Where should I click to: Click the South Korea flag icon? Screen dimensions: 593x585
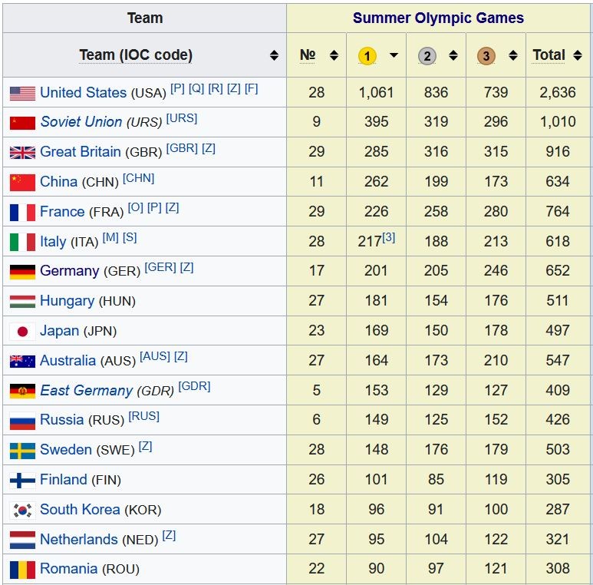[22, 510]
